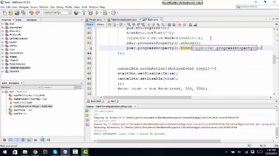Toggle Show Non-Public Members lock filter
The width and height of the screenshot is (279, 156).
click(x=23, y=140)
